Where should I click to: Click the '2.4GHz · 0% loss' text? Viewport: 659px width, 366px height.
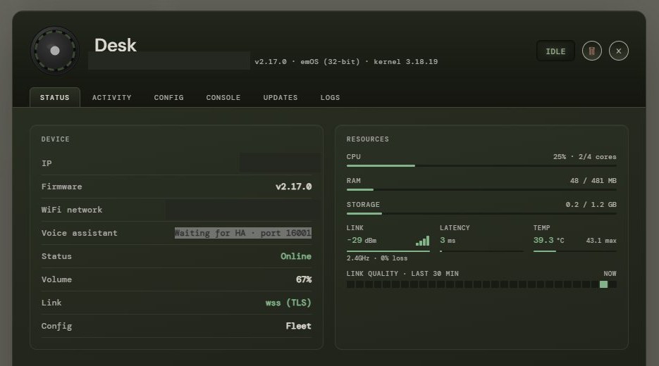click(x=377, y=258)
